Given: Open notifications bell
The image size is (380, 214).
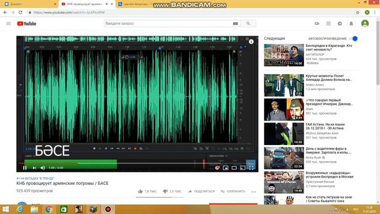Looking at the screenshot, I should 351,24.
